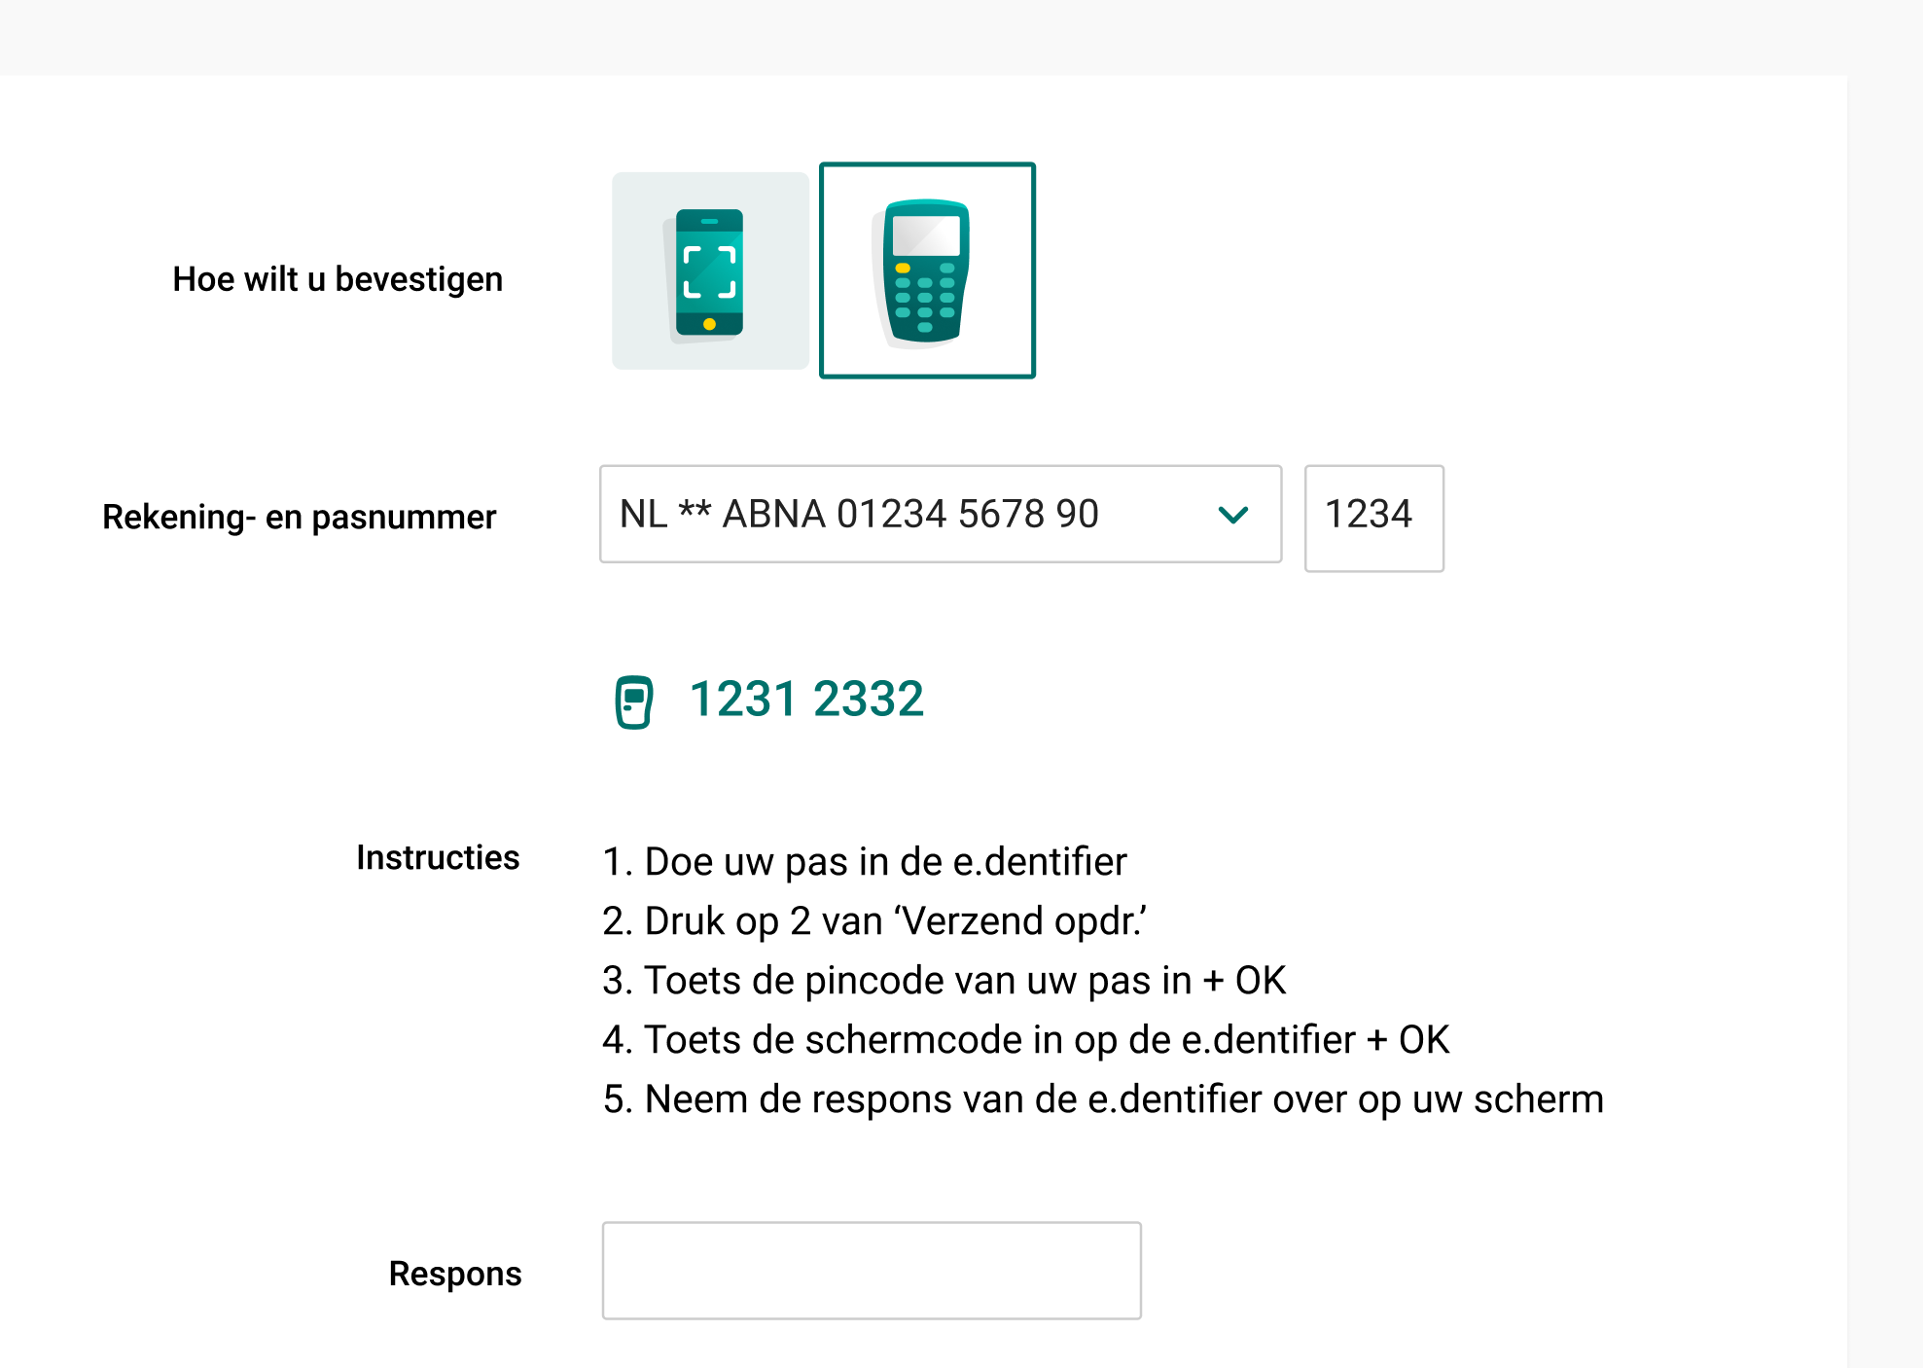Click the 'Respons' field label
This screenshot has width=1924, height=1368.
[455, 1274]
